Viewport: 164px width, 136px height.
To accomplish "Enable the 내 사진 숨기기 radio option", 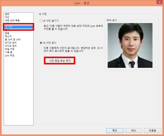I will (41, 21).
